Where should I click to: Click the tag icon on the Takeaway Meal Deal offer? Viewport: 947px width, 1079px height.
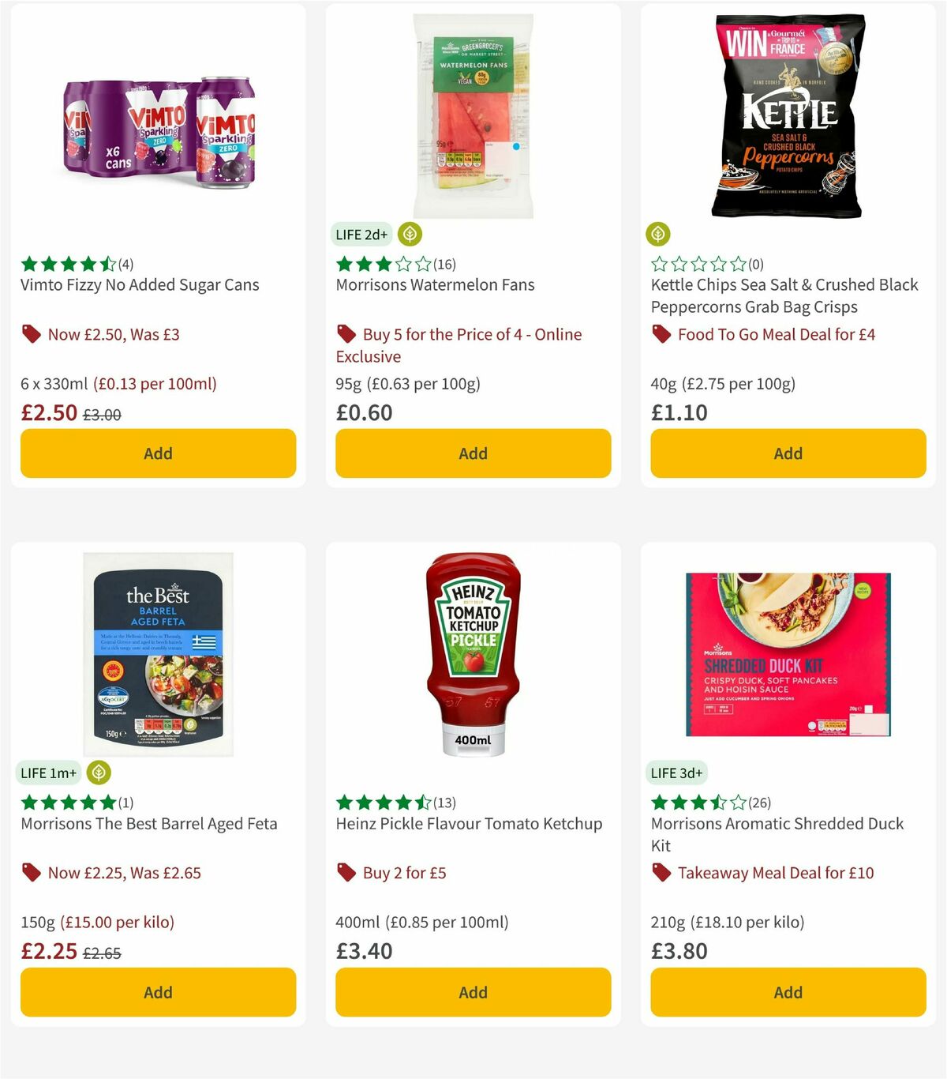pos(661,873)
